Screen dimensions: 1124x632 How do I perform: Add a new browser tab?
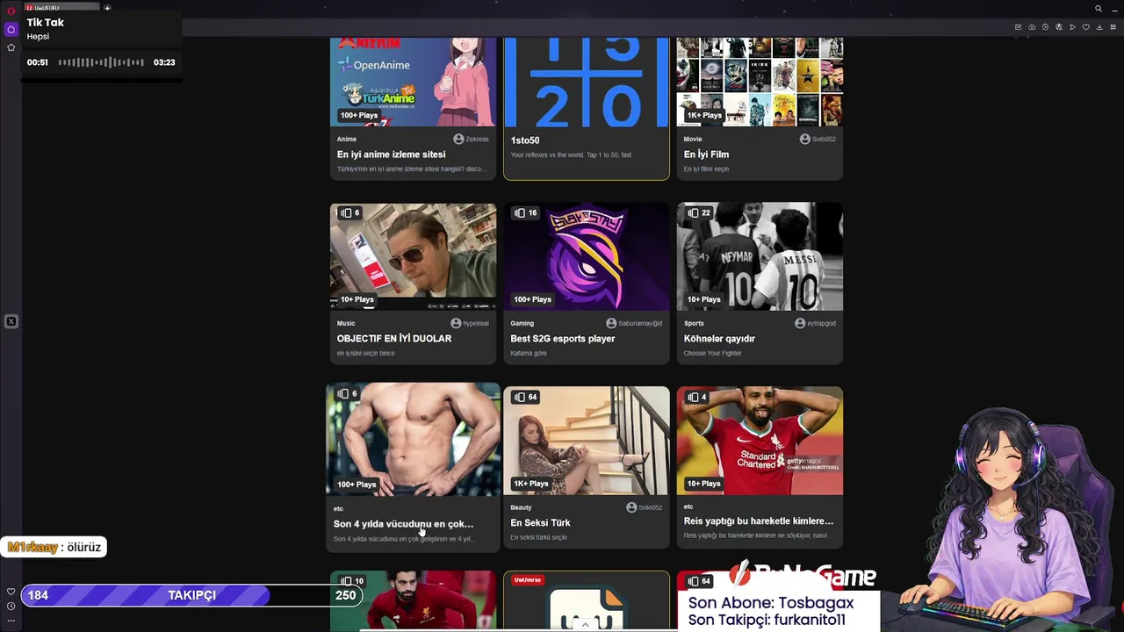click(107, 9)
